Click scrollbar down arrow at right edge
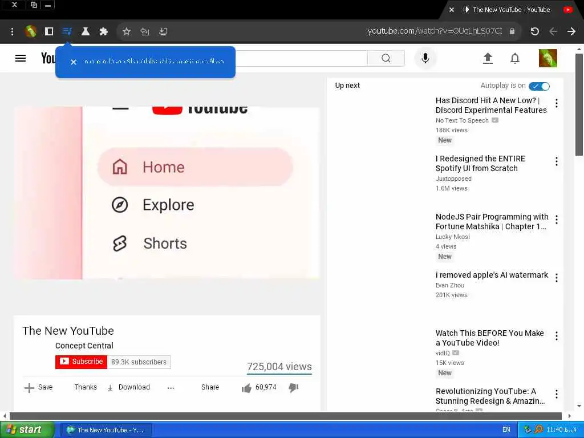Image resolution: width=584 pixels, height=438 pixels. pos(579,406)
